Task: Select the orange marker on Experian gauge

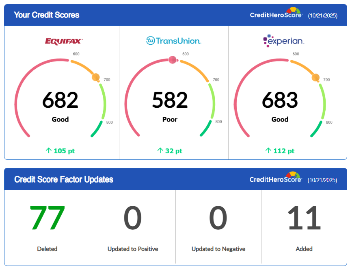Action: coord(315,77)
